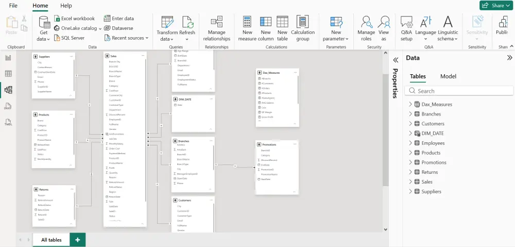Viewport: 515px width, 247px height.
Task: Select Products in the Data pane
Action: coord(431,153)
